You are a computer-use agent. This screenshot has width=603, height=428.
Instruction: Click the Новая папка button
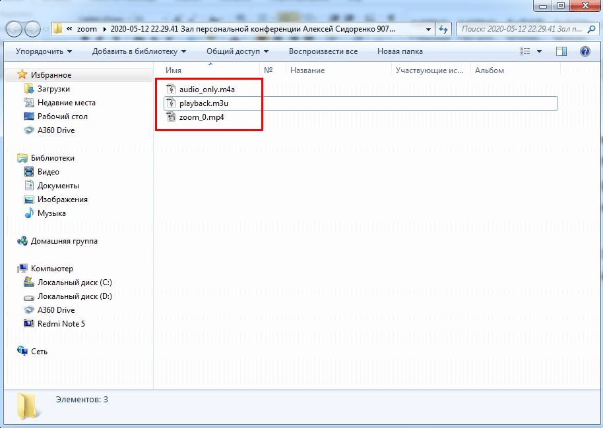pyautogui.click(x=400, y=51)
